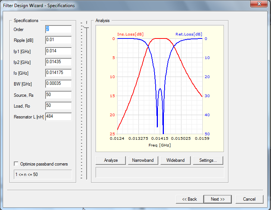Switch to Narrowband analysis view
Viewport: 271px width, 210px height.
pos(143,160)
